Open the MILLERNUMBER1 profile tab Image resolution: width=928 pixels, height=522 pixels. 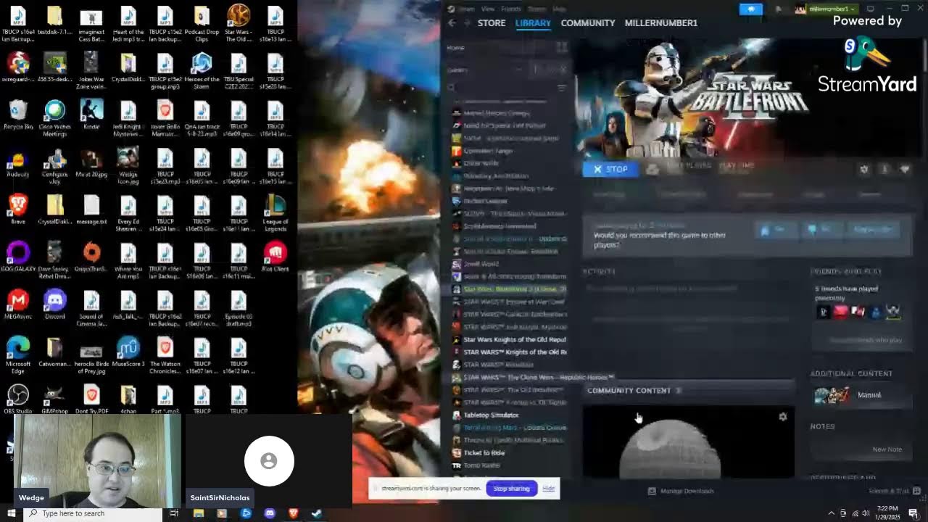[x=661, y=23]
